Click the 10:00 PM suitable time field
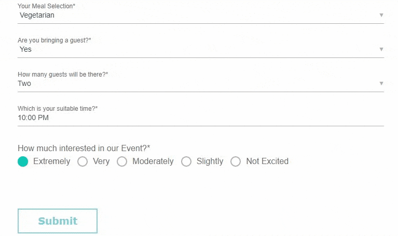Viewport: 398px width, 236px height. [200, 118]
